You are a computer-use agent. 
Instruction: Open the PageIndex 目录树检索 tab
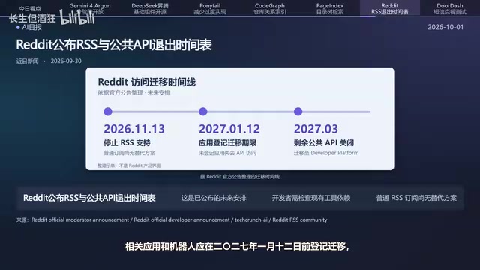coord(330,8)
